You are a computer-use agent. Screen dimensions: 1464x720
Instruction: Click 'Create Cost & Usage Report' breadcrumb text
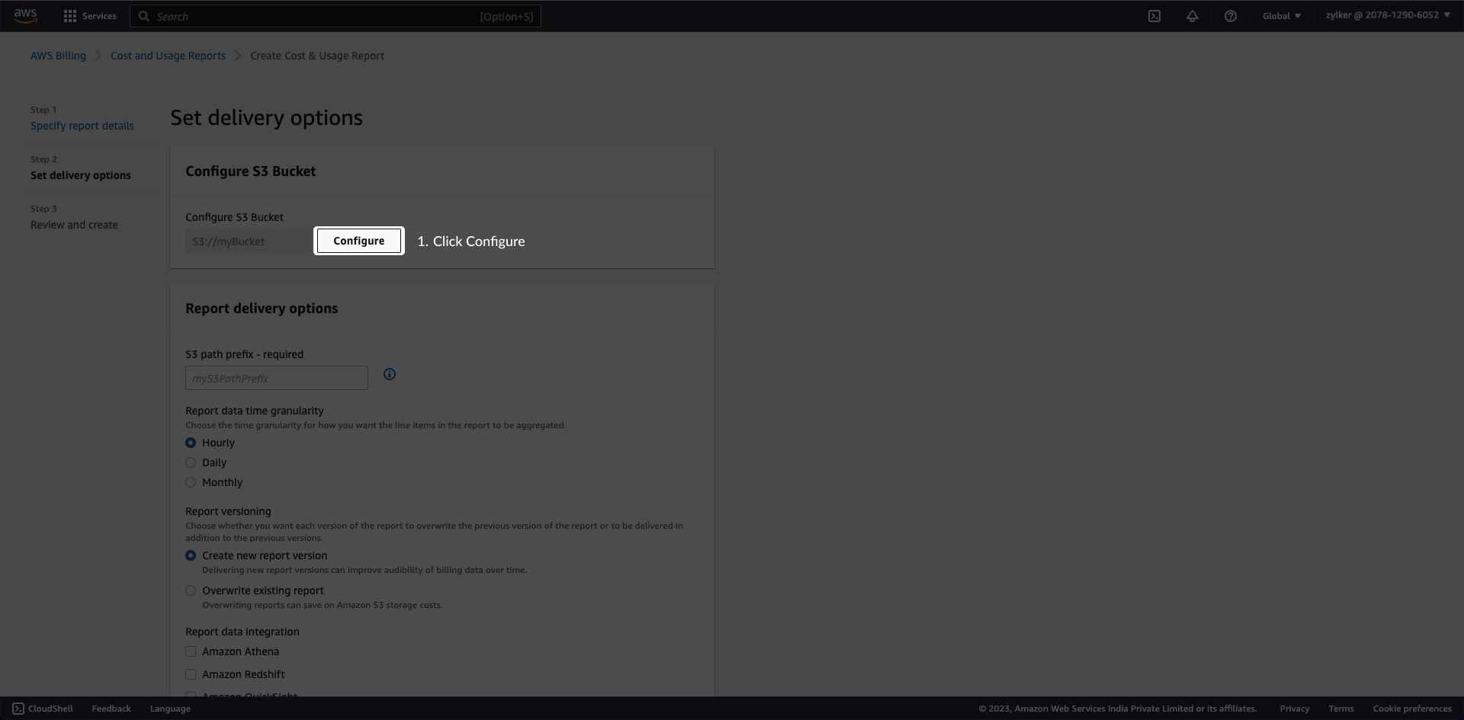pyautogui.click(x=317, y=56)
